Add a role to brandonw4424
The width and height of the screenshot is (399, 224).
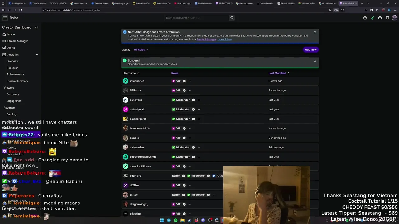[x=190, y=128]
